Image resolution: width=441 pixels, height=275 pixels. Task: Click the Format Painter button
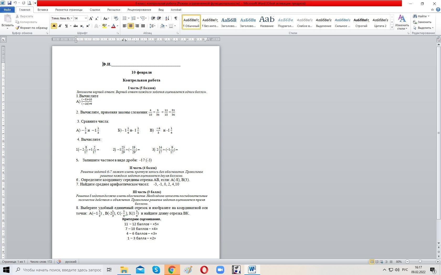pyautogui.click(x=31, y=28)
